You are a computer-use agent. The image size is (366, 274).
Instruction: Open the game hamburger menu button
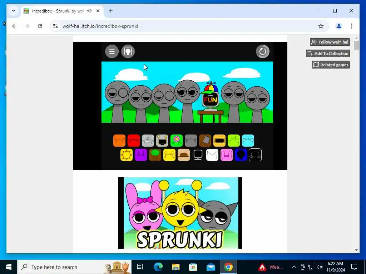112,51
